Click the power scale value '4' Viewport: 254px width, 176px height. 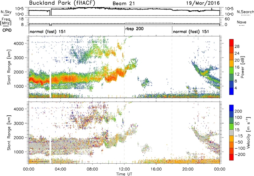click(236, 88)
